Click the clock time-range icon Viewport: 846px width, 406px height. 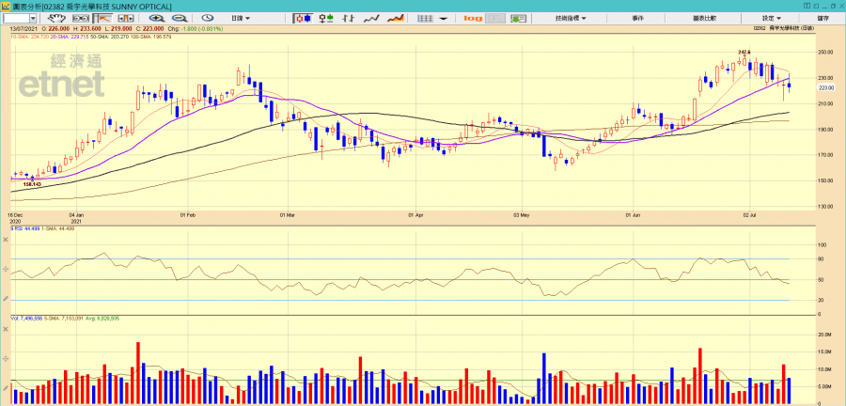click(x=207, y=18)
